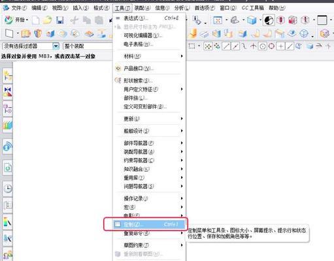Click the 开始 start button

click(x=16, y=20)
